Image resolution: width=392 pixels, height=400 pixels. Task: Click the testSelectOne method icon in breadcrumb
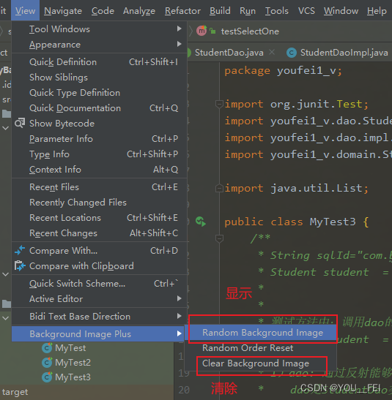[201, 31]
